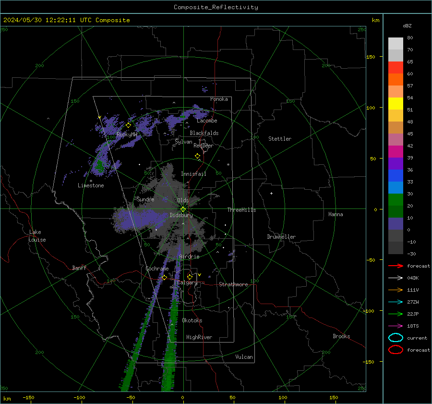The width and height of the screenshot is (432, 404).
Task: Click the Limestone label on the map
Action: [x=91, y=185]
